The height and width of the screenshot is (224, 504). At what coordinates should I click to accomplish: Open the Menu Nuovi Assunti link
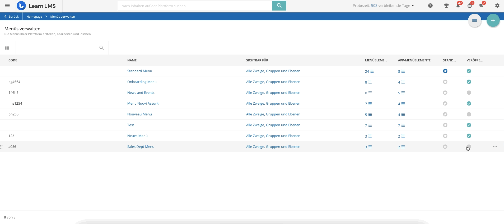(143, 104)
